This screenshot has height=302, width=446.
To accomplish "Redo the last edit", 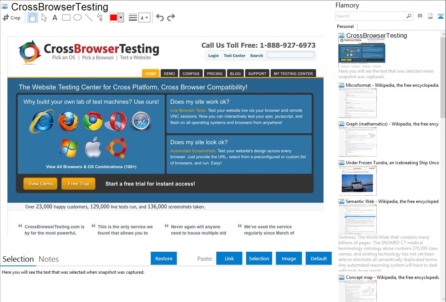I will 171,18.
